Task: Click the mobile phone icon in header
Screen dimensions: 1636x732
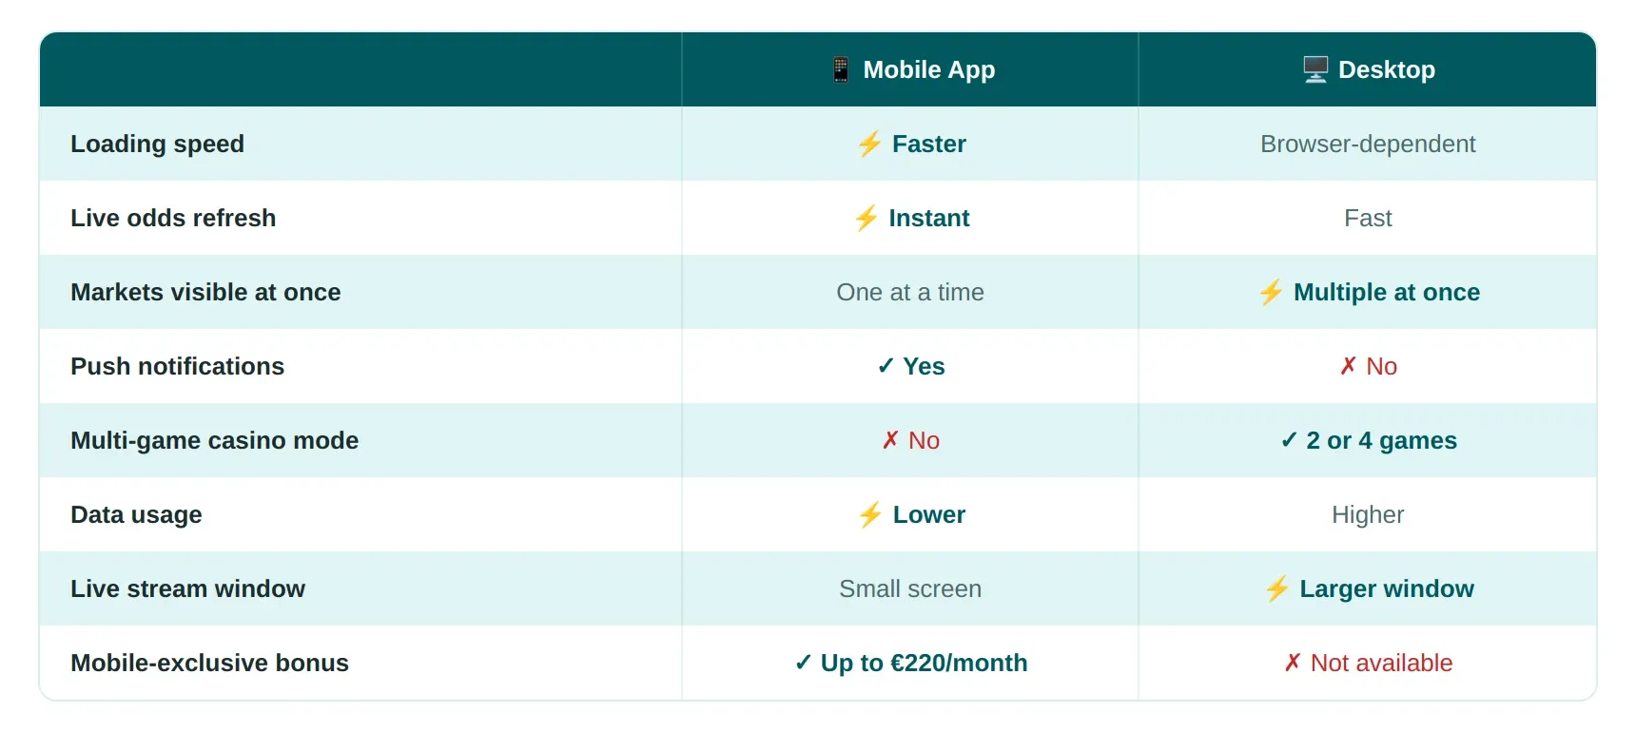Action: point(841,69)
